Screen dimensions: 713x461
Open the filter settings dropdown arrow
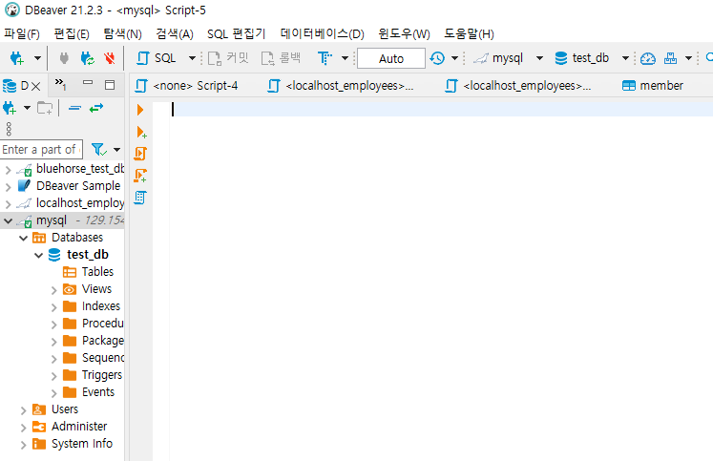(116, 150)
